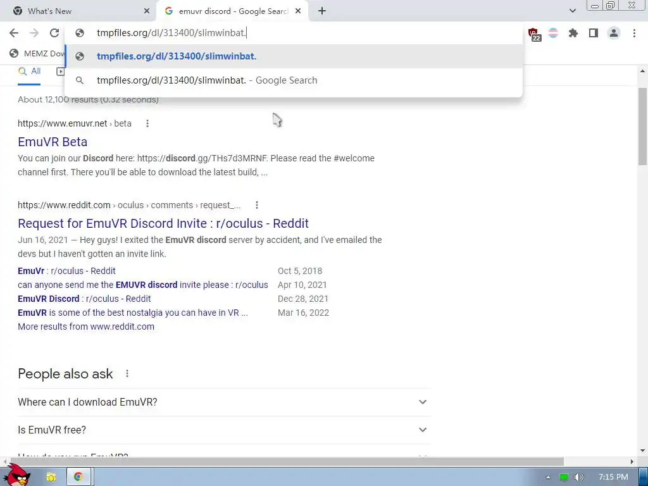Open the Extensions puzzle piece menu
Viewport: 648px width, 486px height.
573,33
